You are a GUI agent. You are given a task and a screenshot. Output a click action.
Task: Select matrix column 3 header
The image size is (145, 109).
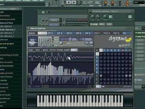108,50
